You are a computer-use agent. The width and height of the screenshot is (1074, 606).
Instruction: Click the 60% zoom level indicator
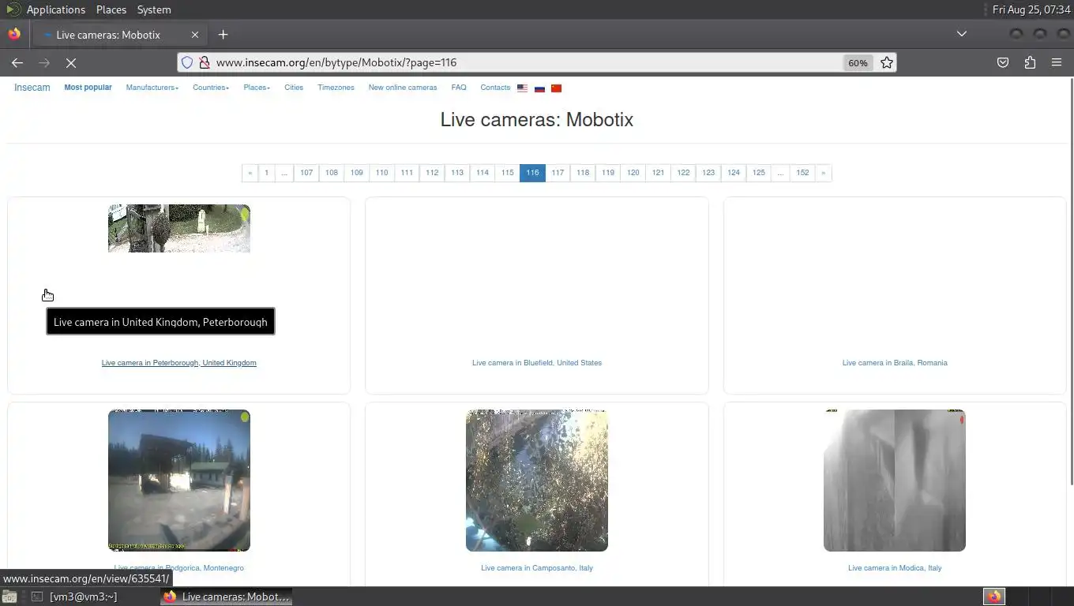(858, 62)
